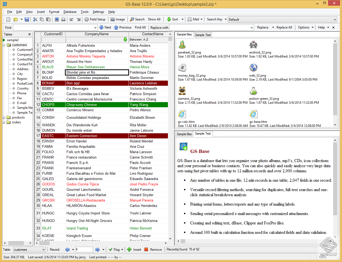Click the Save disk icon in toolbar
Viewport: 342px width, 262px height.
[x=27, y=19]
